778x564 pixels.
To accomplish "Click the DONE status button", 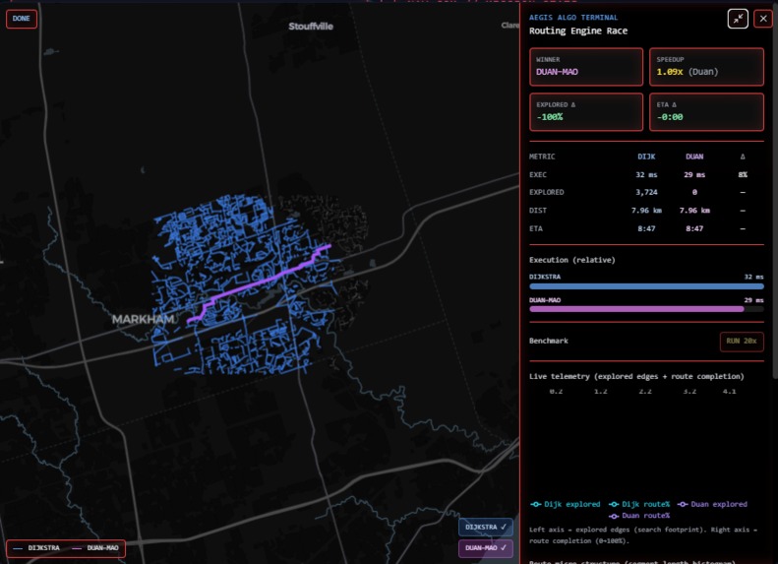I will [x=22, y=19].
